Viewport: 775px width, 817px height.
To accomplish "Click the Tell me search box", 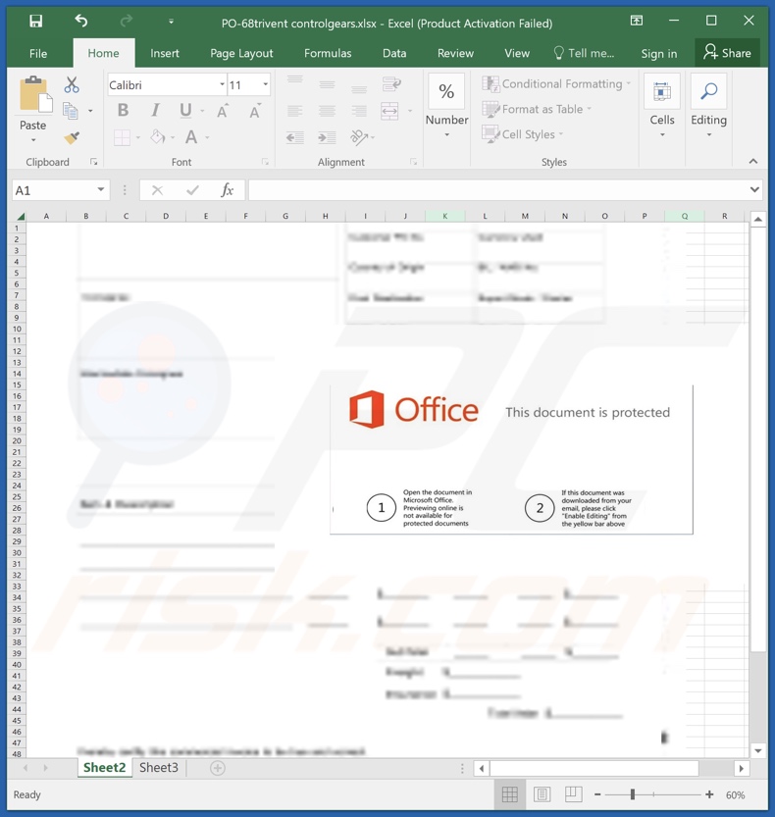I will pos(584,53).
